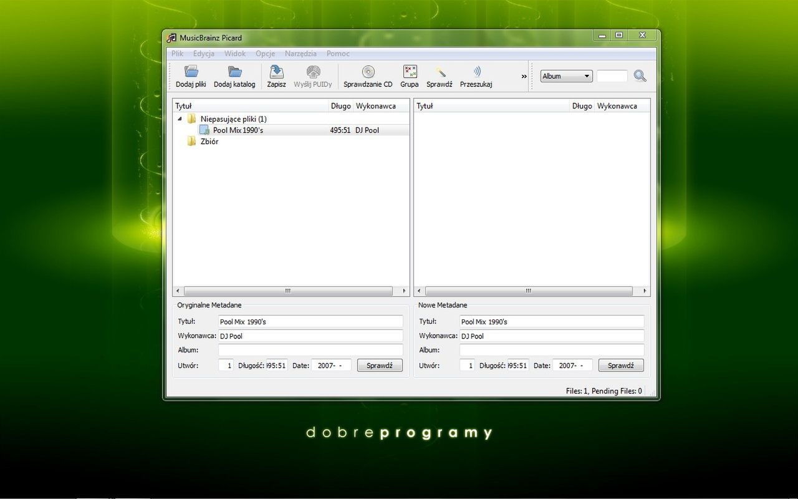The image size is (798, 499).
Task: Click the Sprawdź wand toolbar icon
Action: click(440, 72)
